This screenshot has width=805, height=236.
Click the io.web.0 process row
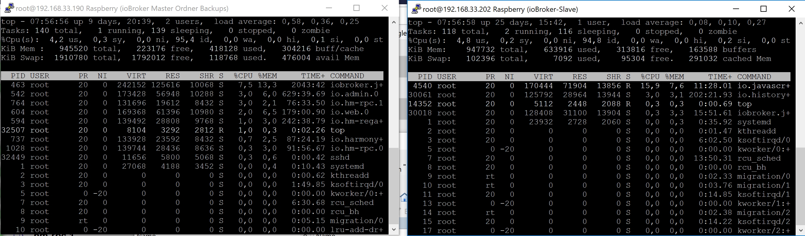click(192, 112)
